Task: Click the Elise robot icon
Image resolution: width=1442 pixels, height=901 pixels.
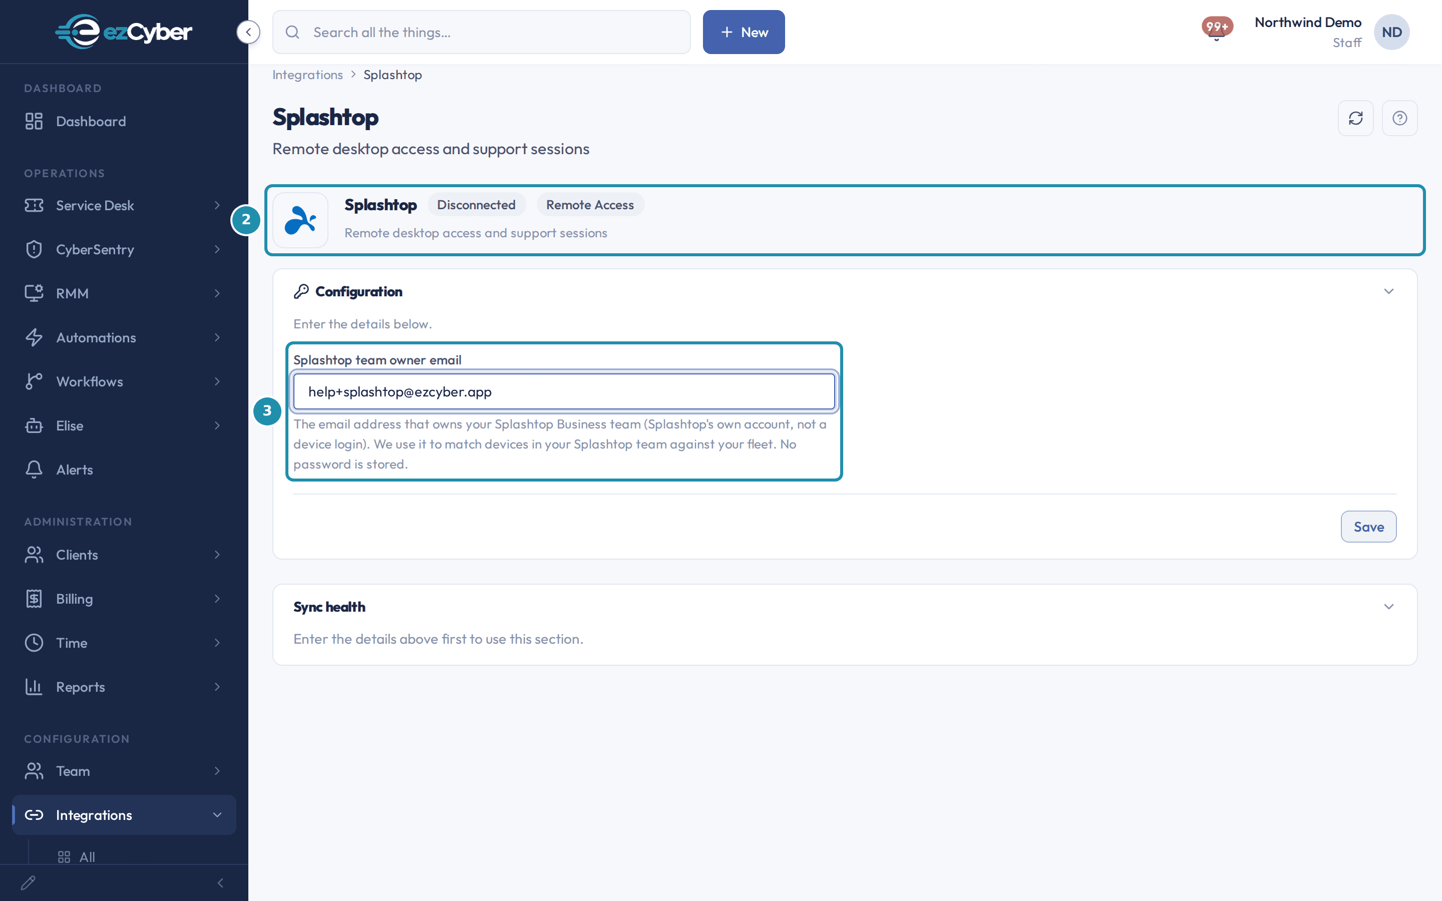Action: pyautogui.click(x=34, y=425)
